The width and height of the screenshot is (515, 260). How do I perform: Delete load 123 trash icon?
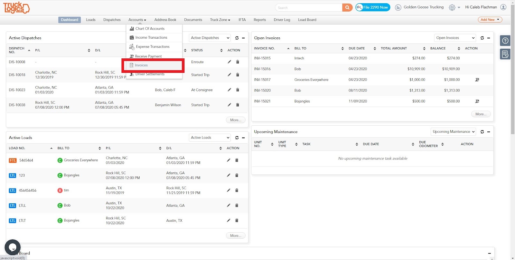[x=237, y=175]
